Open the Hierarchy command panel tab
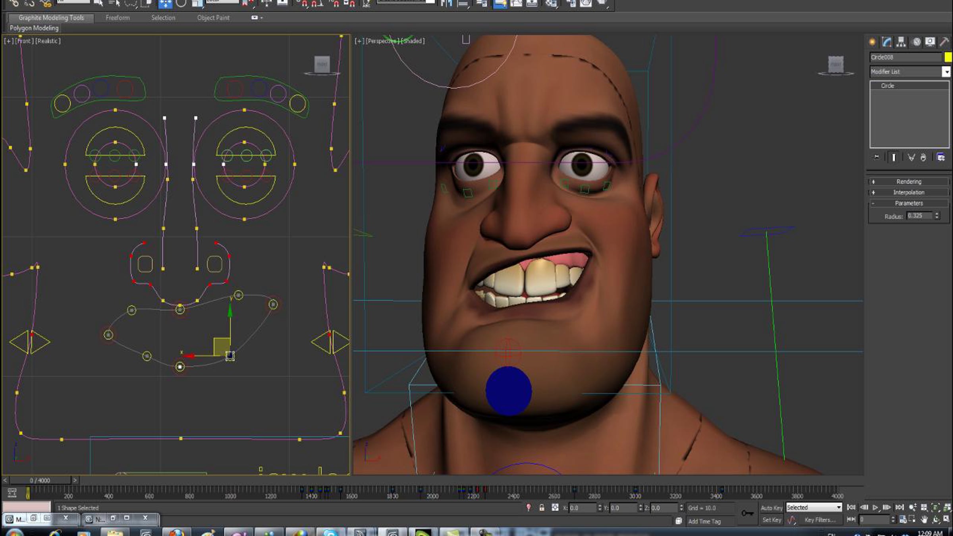 [x=901, y=42]
